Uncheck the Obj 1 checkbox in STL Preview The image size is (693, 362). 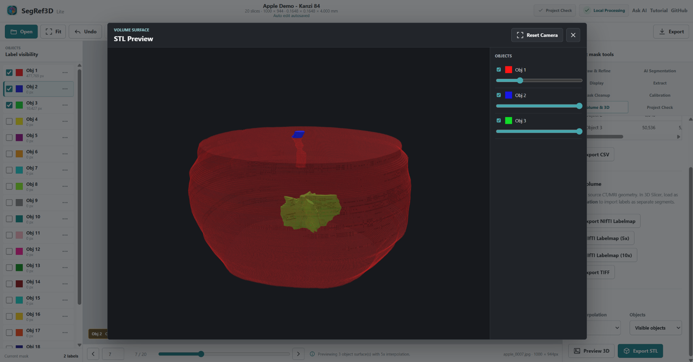(499, 70)
